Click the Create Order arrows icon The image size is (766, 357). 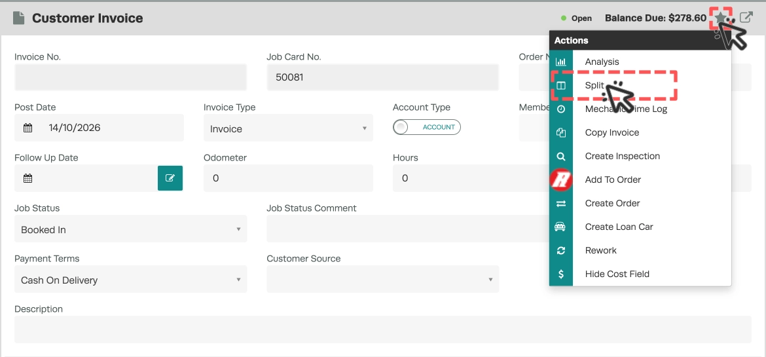tap(561, 204)
